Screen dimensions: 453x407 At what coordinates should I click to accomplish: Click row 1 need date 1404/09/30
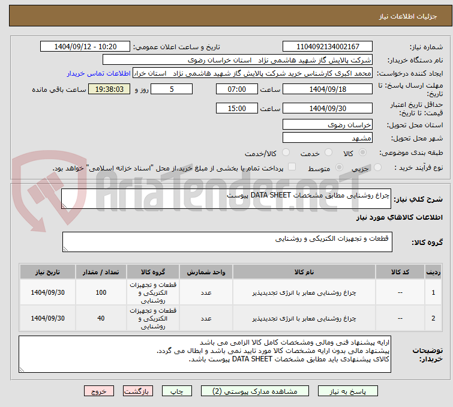tap(47, 292)
